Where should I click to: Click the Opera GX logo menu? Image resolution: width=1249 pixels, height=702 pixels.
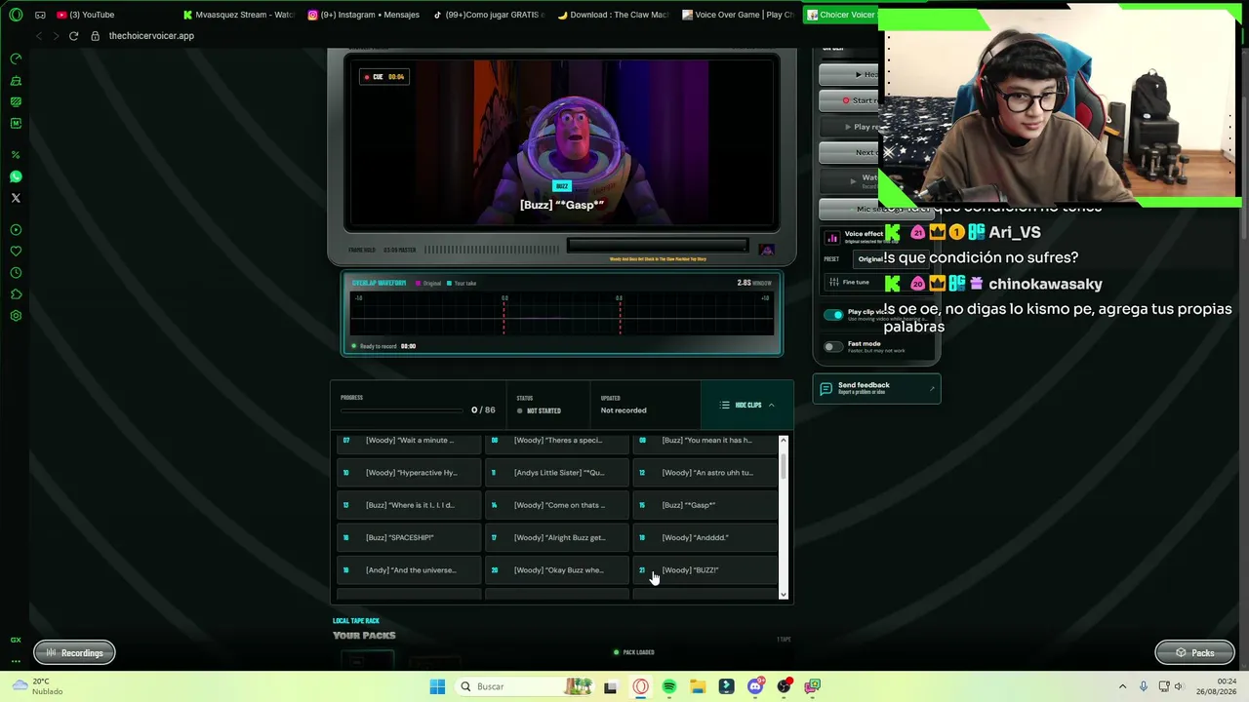[x=16, y=15]
